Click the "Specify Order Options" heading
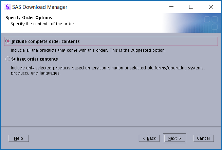This screenshot has height=150, width=222. (29, 18)
